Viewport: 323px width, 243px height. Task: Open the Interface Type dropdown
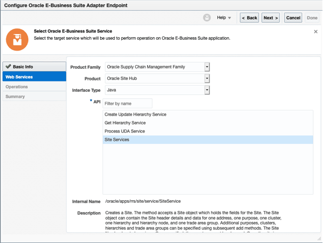point(207,90)
